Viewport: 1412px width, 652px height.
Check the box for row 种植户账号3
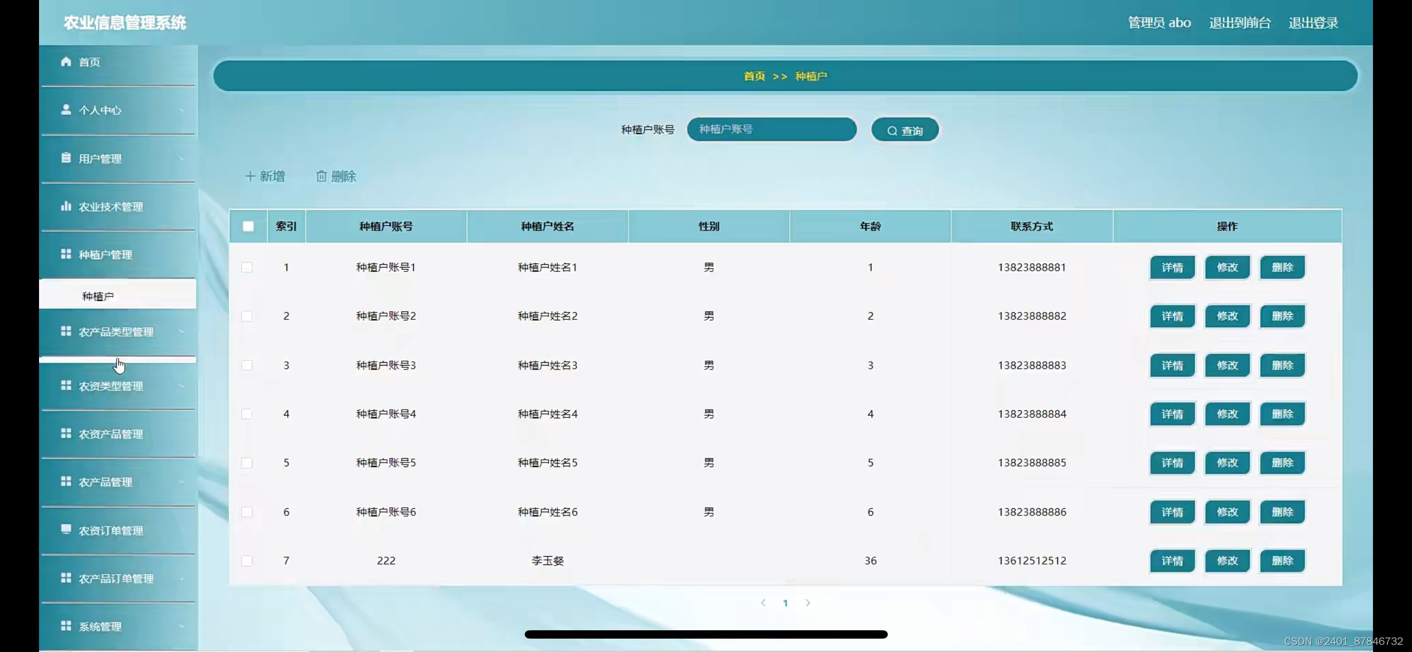(x=247, y=365)
